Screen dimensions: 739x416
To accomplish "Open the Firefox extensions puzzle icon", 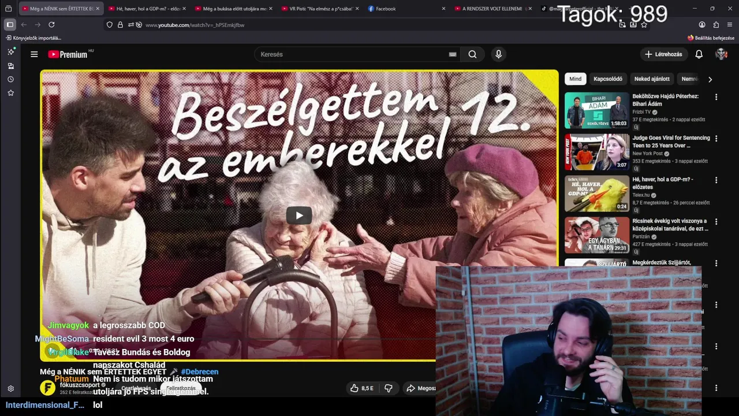I will (716, 25).
